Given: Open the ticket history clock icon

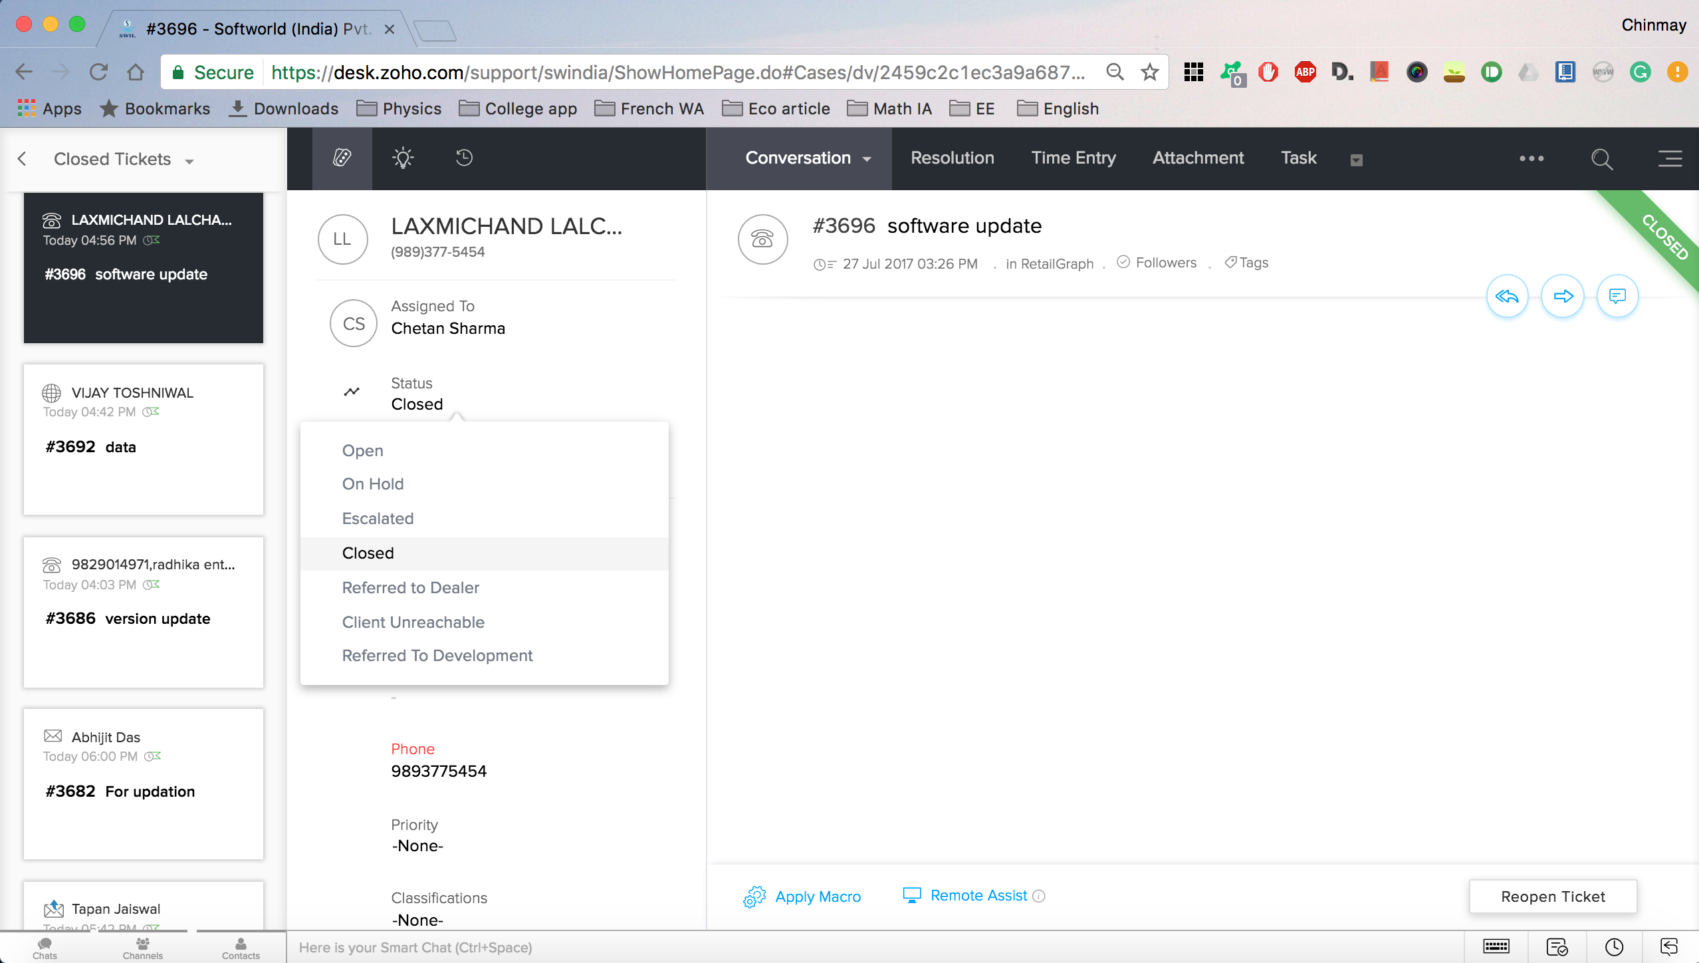Looking at the screenshot, I should (x=464, y=158).
